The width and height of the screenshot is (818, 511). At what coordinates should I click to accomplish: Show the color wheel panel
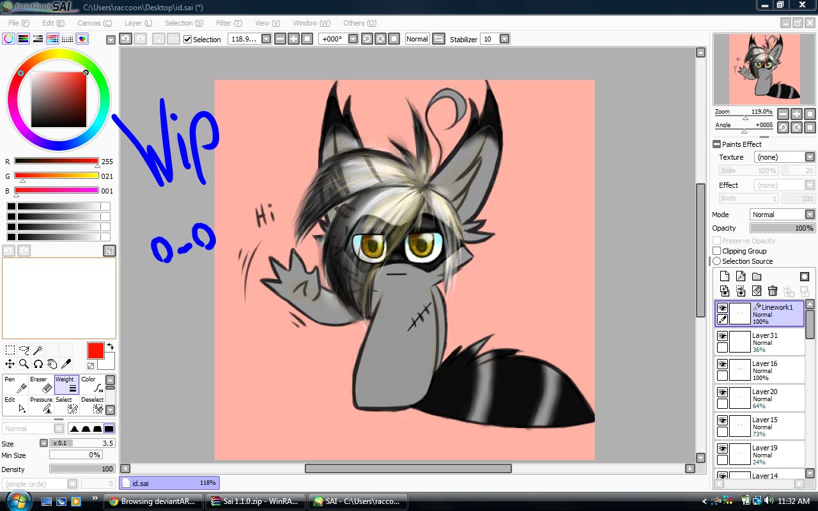[x=9, y=39]
